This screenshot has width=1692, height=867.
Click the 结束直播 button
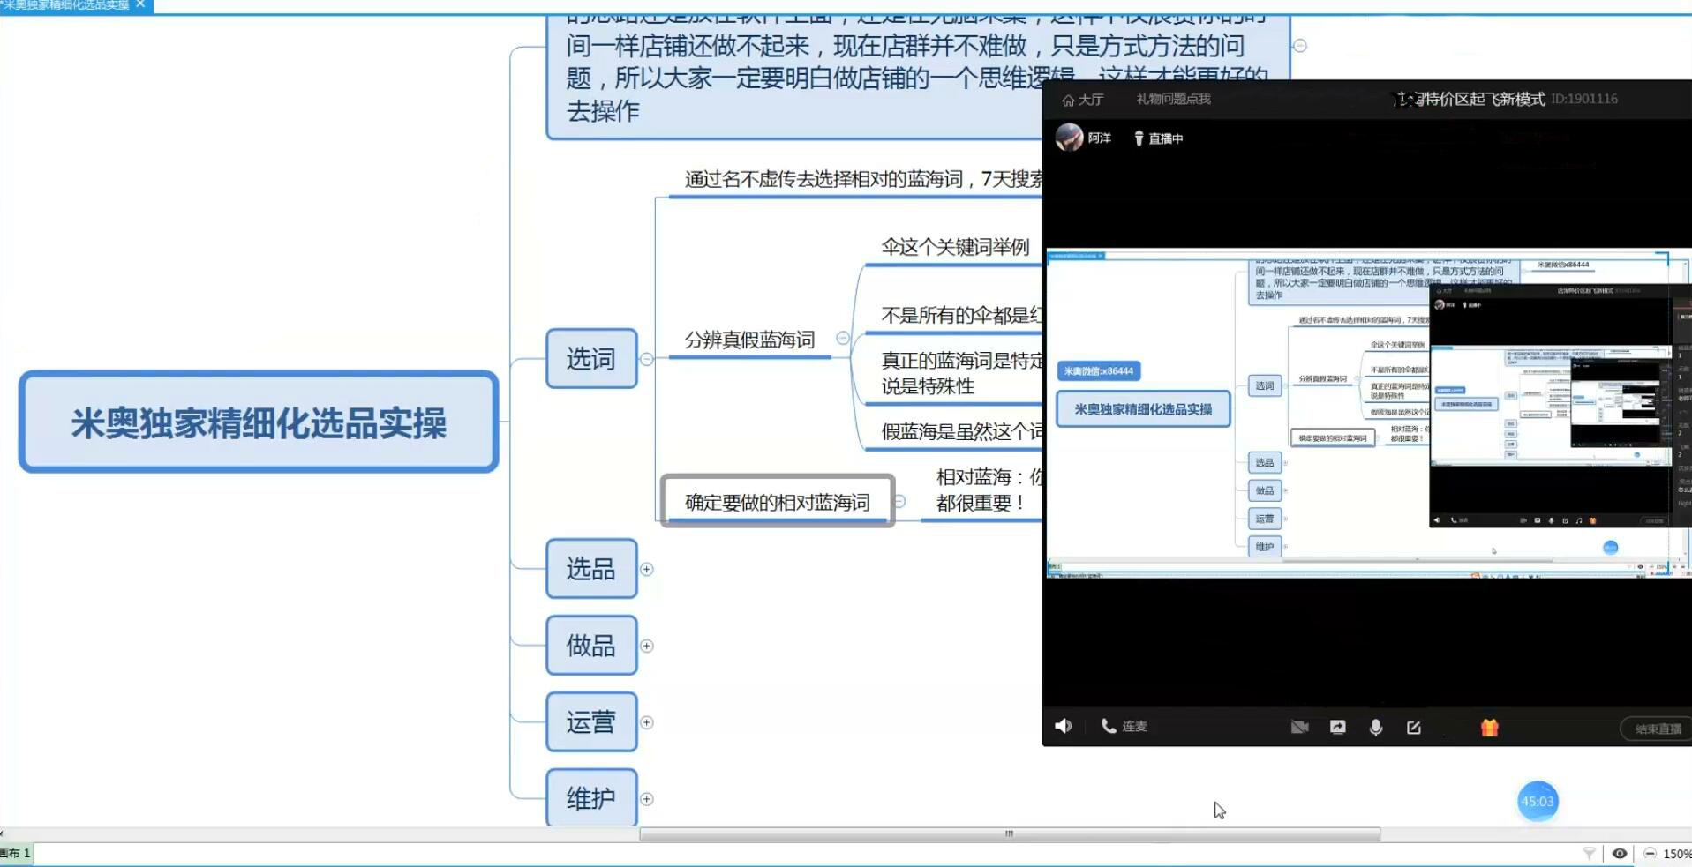click(x=1657, y=729)
